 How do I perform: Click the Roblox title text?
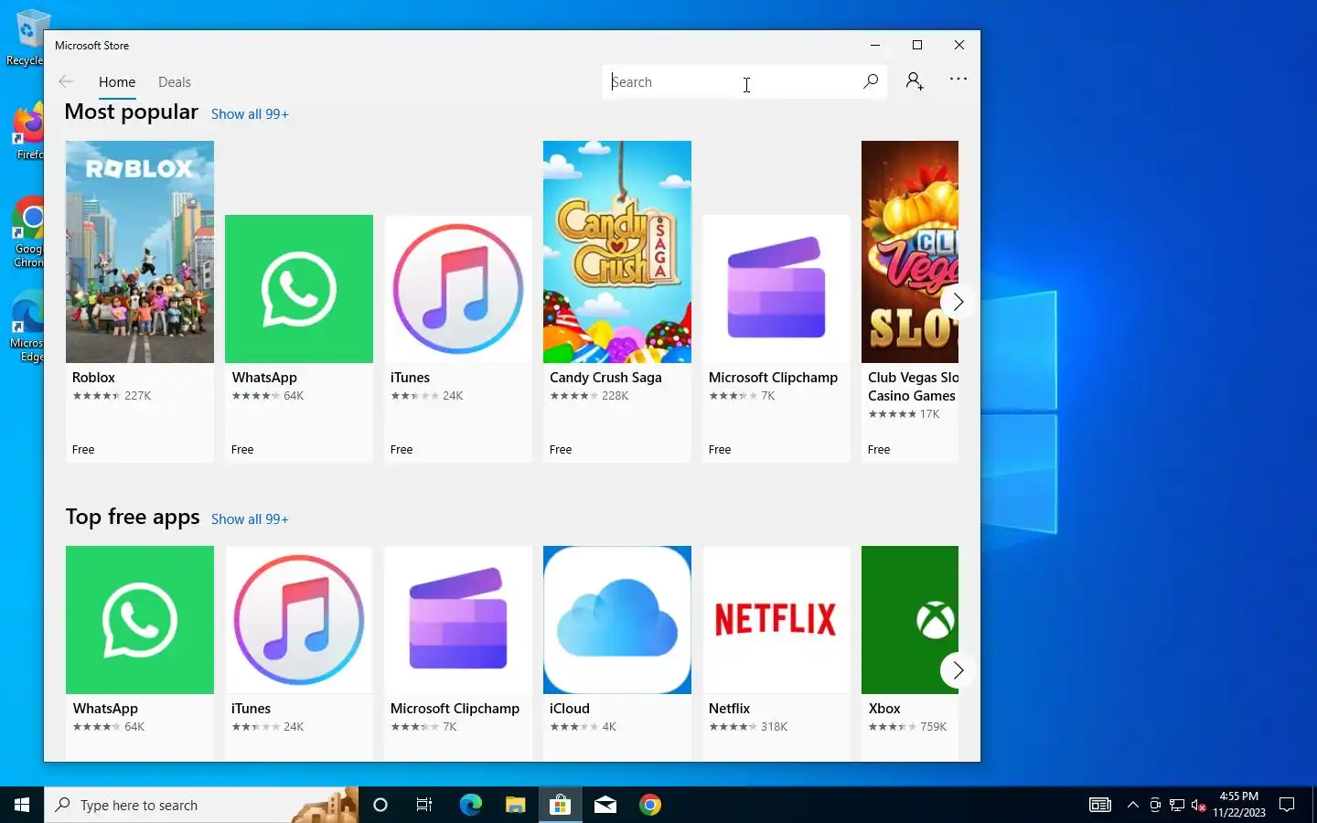coord(93,378)
